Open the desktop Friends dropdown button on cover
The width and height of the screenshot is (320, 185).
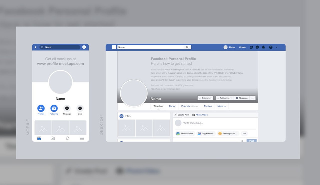pyautogui.click(x=205, y=98)
